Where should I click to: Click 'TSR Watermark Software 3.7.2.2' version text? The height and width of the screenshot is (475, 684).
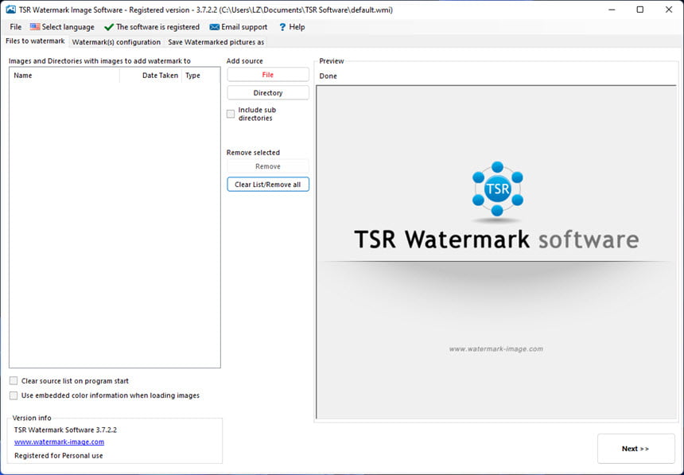point(65,430)
